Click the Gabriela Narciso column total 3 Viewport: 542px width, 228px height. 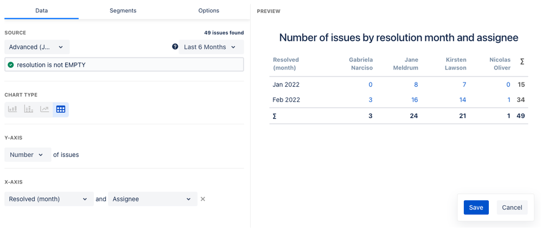[x=371, y=116]
